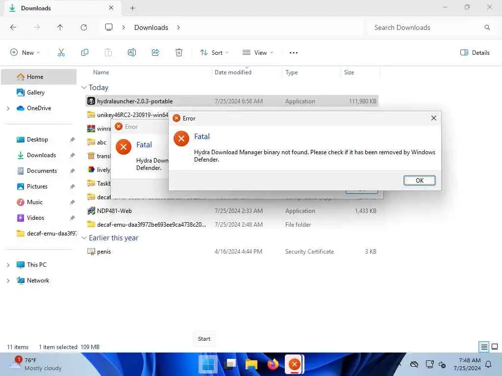Switch to large thumbnails view
This screenshot has width=502, height=376.
pos(495,347)
